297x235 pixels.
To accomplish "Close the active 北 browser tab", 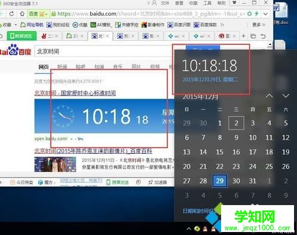I will tap(108, 36).
